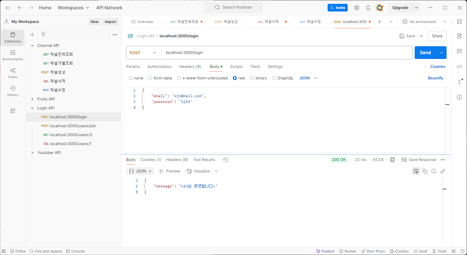
Task: Open the JSON body format dropdown
Action: [x=308, y=78]
